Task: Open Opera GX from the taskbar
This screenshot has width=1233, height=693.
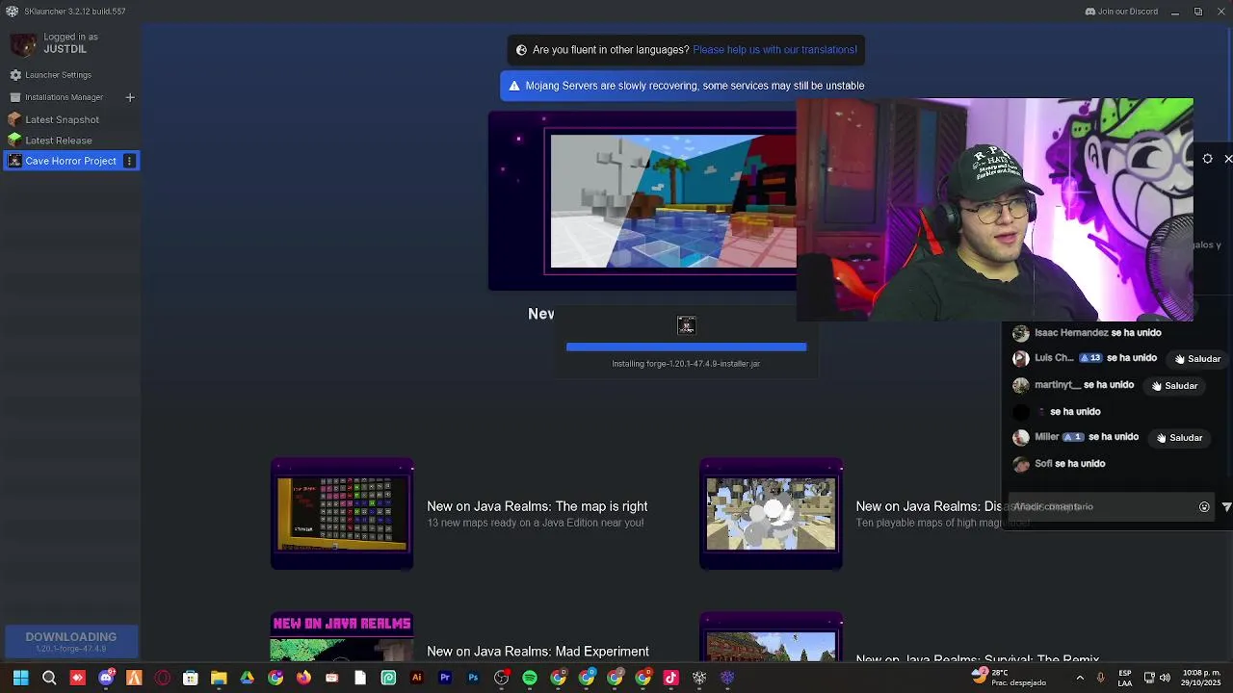Action: pyautogui.click(x=163, y=678)
